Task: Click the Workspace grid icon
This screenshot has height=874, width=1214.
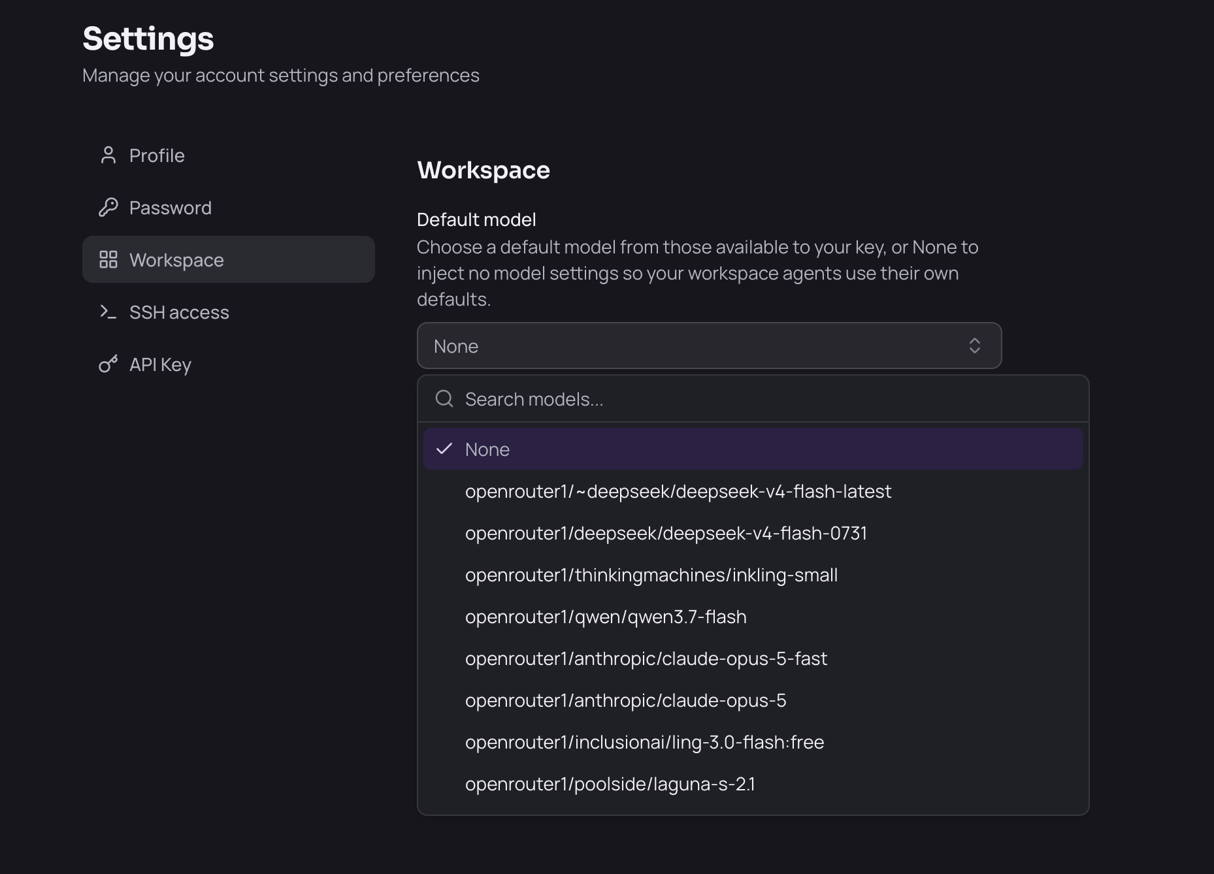Action: click(x=108, y=260)
